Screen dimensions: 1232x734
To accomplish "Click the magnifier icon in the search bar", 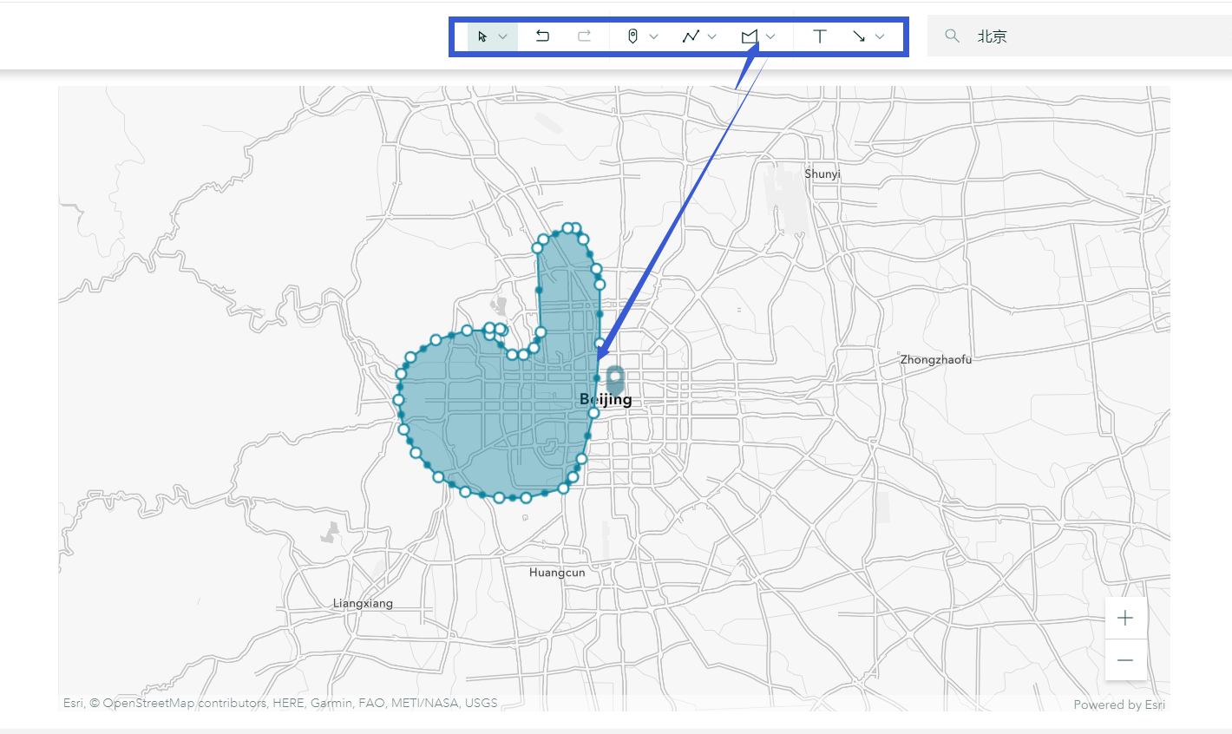I will coord(952,36).
